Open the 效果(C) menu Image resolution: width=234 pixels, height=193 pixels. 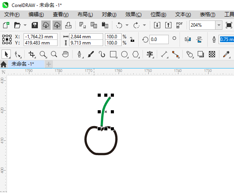click(133, 14)
